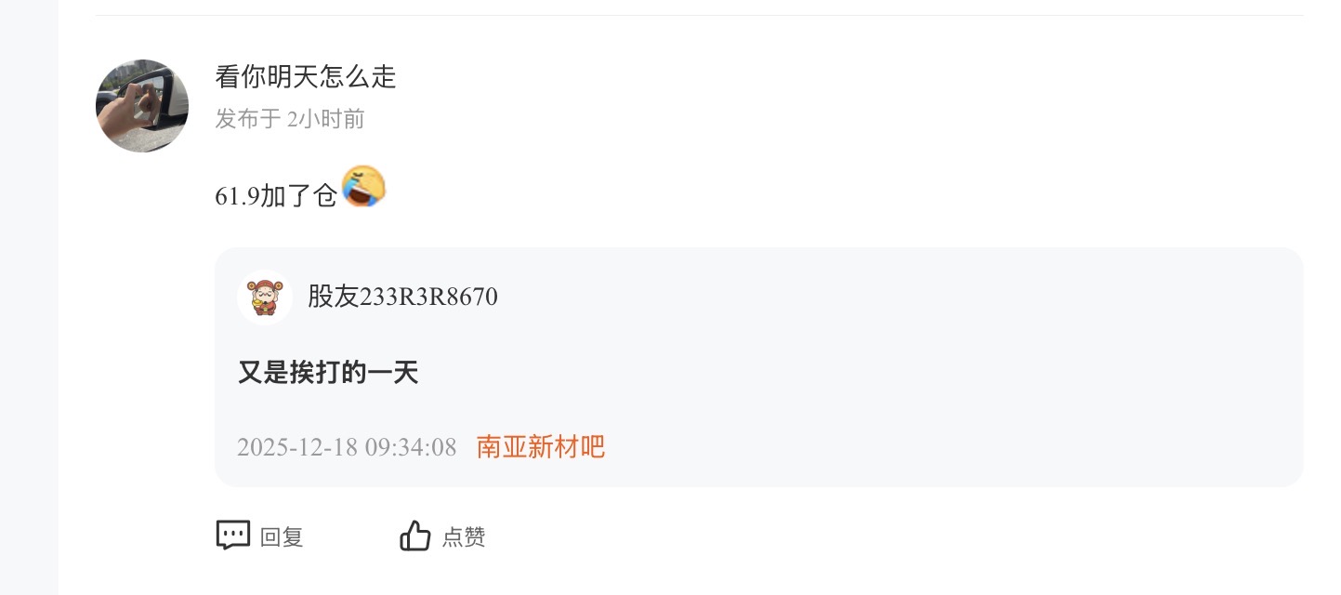
Task: Click the horizontal divider line above the comment
Action: click(699, 15)
